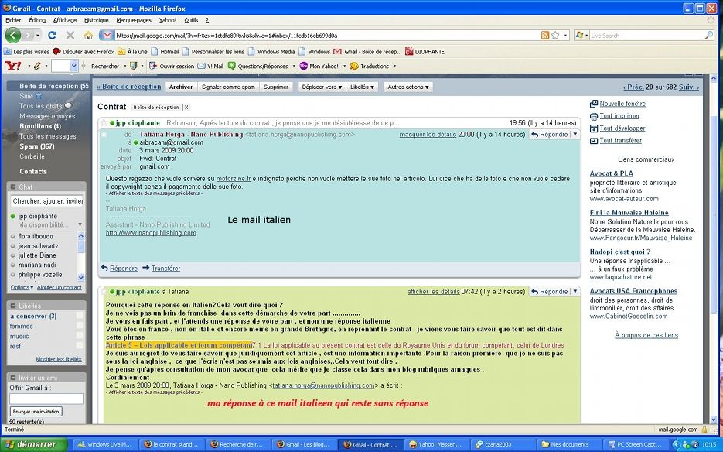This screenshot has height=452, width=723.
Task: Click Ouvrir session in Yahoo toolbar
Action: pyautogui.click(x=172, y=66)
